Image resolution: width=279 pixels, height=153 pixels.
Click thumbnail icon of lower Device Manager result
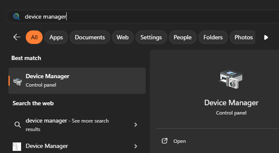coord(17,146)
